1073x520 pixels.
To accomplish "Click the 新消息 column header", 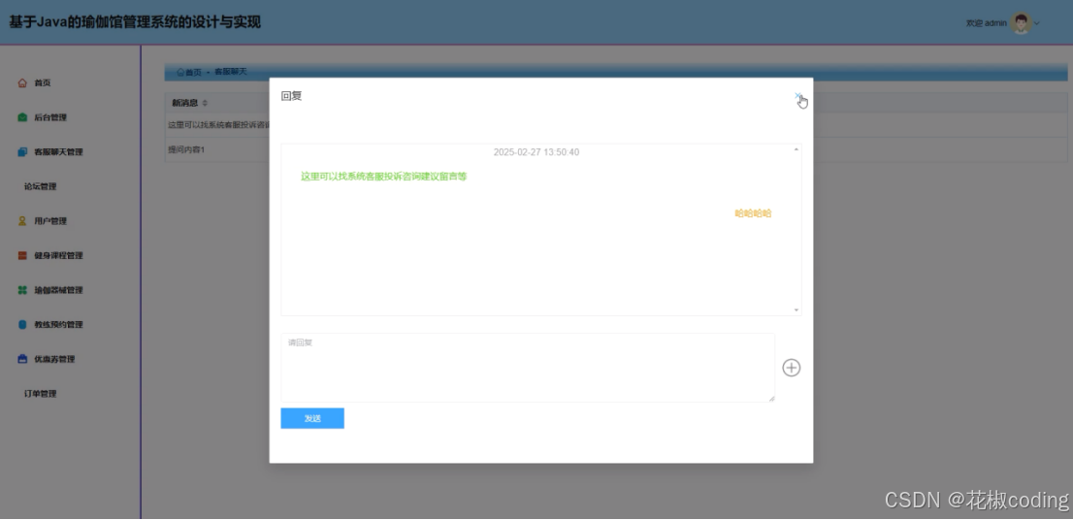I will point(184,103).
